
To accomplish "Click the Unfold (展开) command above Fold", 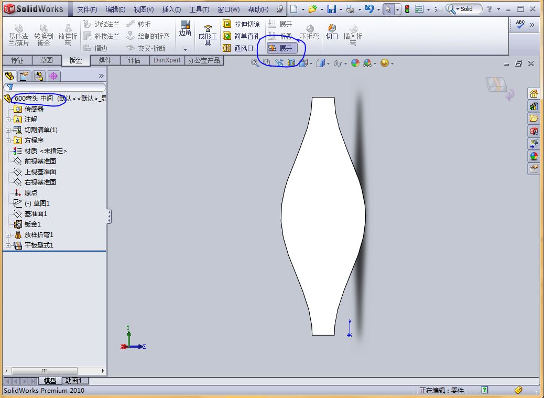I will pyautogui.click(x=280, y=24).
